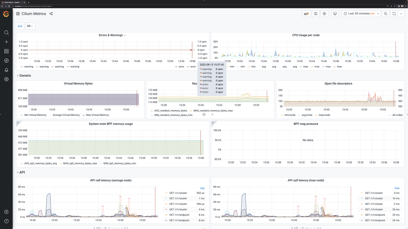Open BPF map pressure title menu
Image resolution: width=408 pixels, height=229 pixels.
(x=306, y=124)
